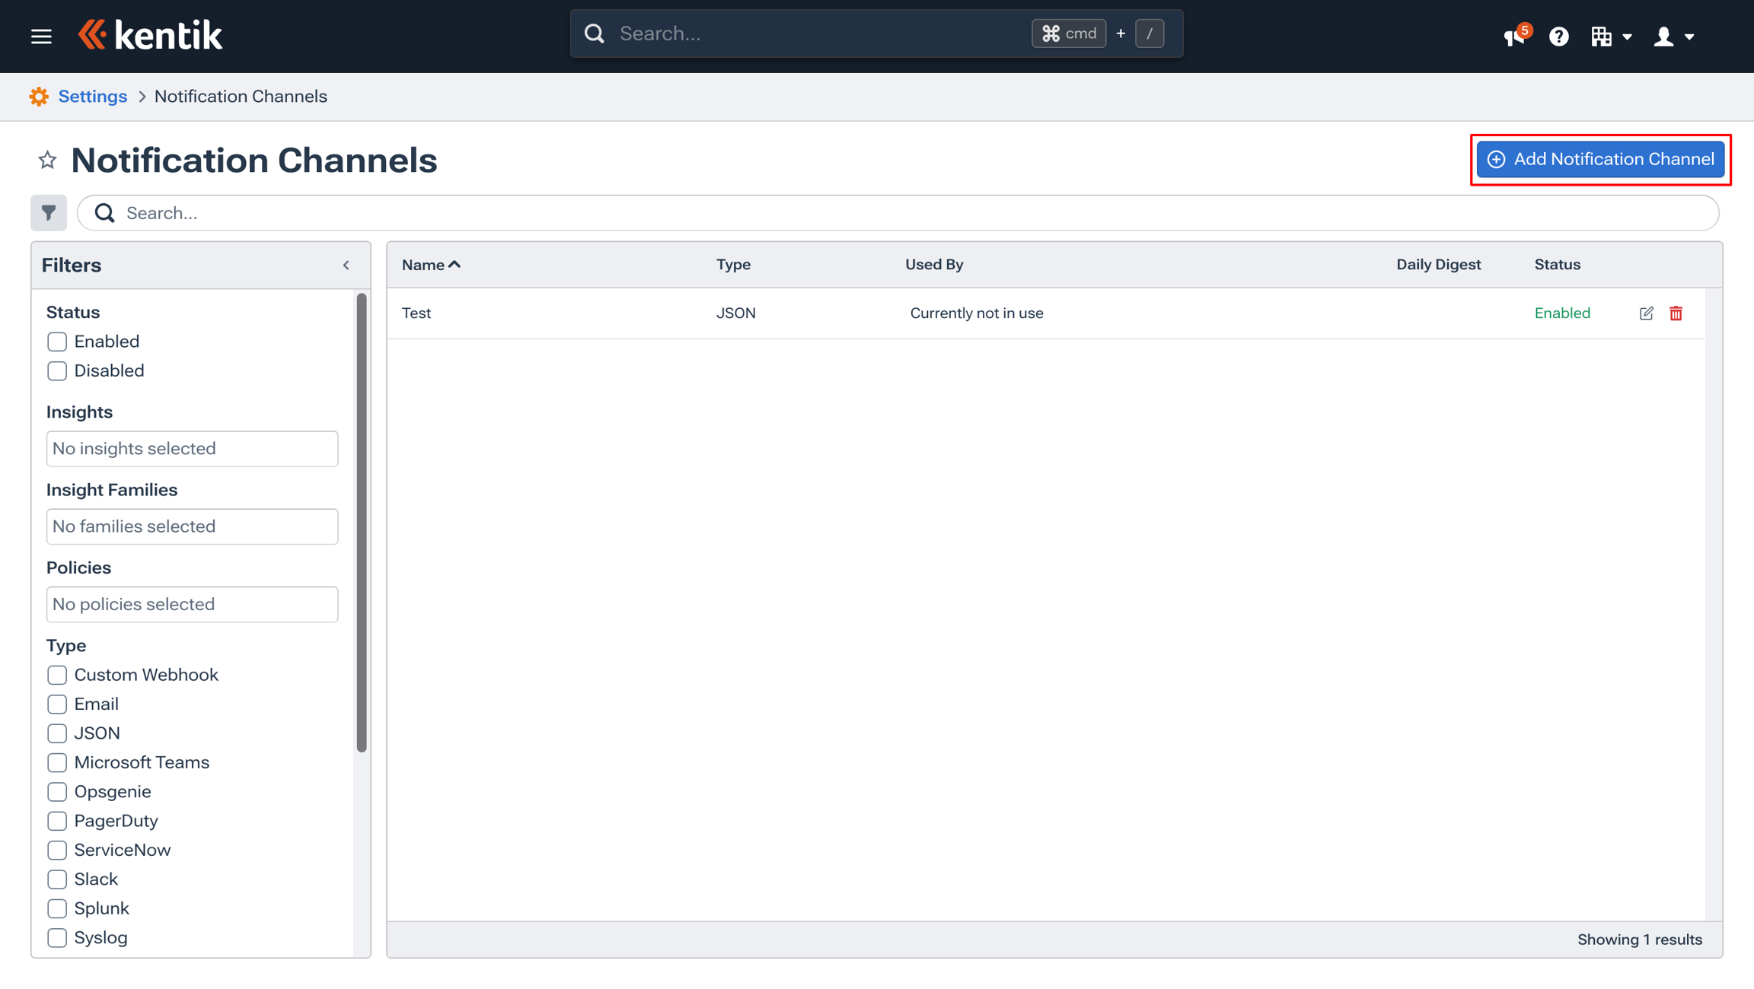Screen dimensions: 1754x989
Task: Delete the Test channel with trash icon
Action: point(1676,313)
